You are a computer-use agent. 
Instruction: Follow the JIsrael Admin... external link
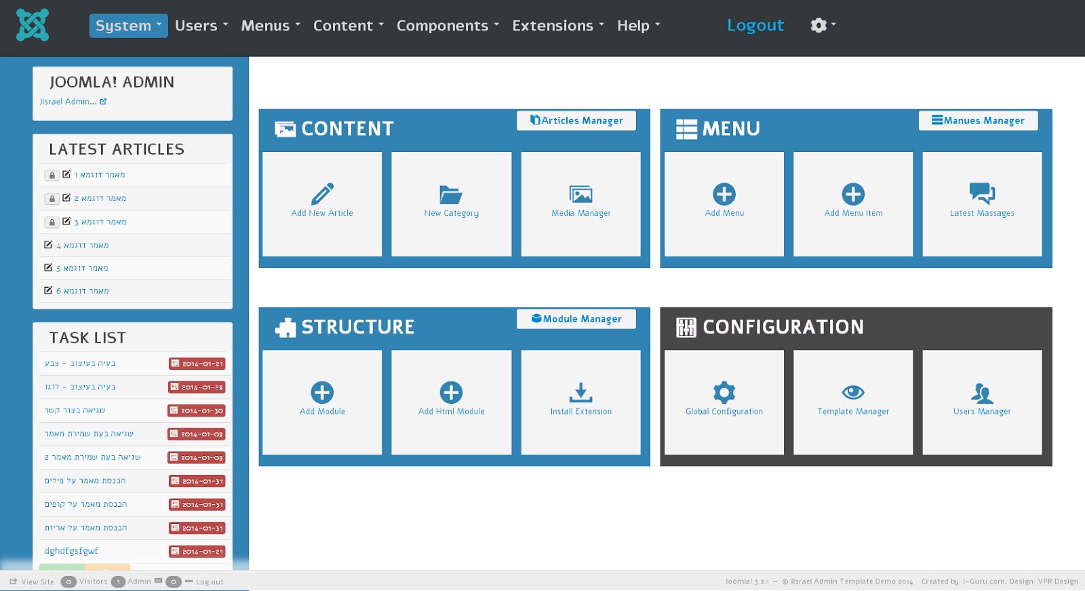73,102
